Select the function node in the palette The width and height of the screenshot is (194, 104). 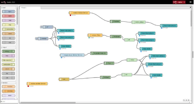tap(9, 87)
